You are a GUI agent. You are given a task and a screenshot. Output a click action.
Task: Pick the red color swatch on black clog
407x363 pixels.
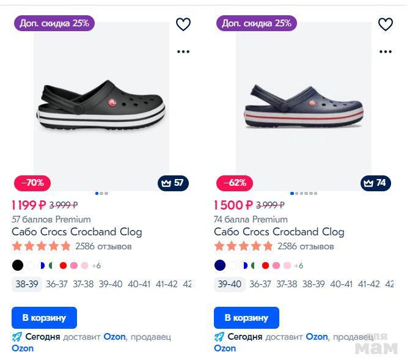pyautogui.click(x=63, y=266)
